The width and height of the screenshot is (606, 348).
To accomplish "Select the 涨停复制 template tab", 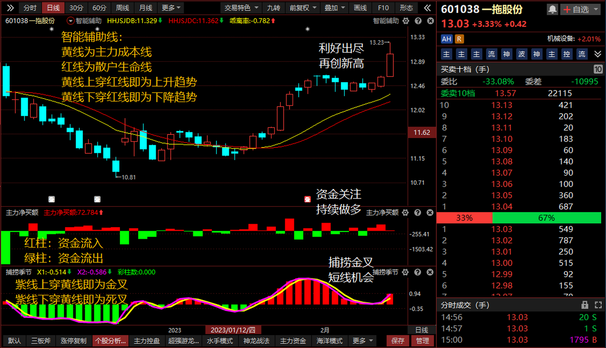I will (74, 341).
